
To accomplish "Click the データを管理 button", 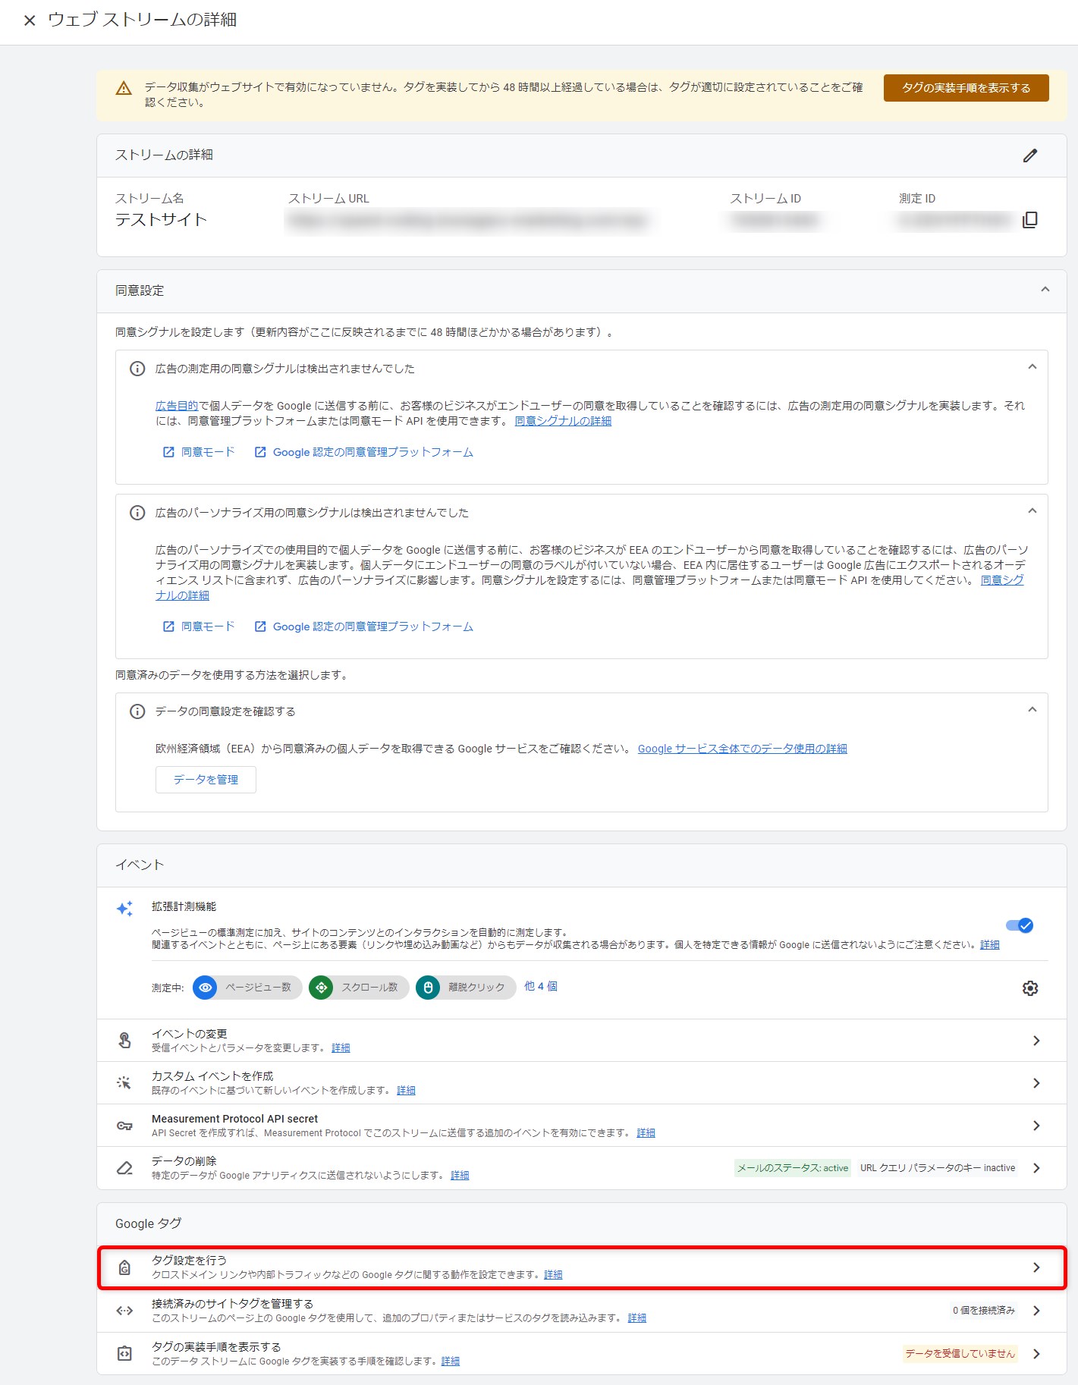I will tap(206, 779).
